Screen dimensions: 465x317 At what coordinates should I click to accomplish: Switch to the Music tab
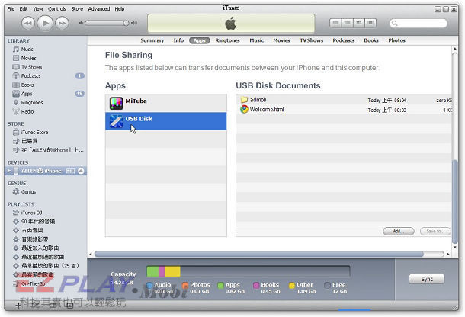[257, 40]
